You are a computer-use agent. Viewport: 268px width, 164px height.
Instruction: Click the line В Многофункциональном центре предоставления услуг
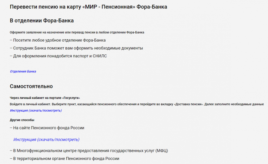84,151
